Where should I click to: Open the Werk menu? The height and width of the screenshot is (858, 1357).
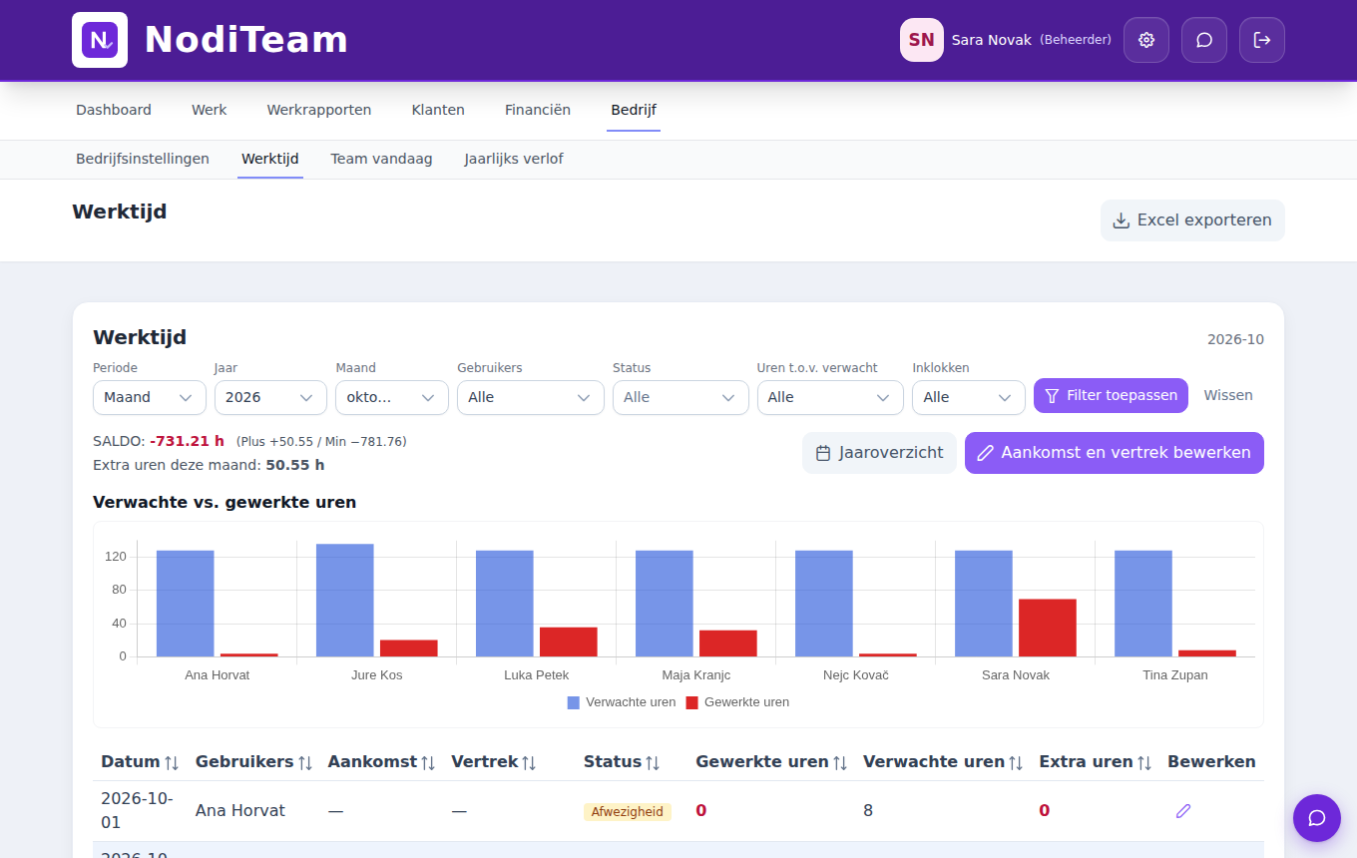coord(210,110)
